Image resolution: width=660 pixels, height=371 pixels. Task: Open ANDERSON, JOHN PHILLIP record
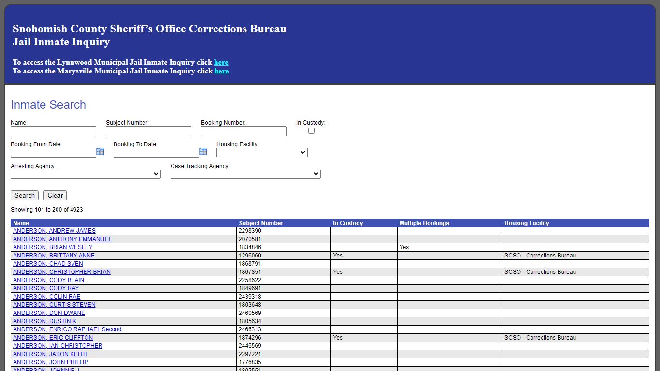[51, 362]
